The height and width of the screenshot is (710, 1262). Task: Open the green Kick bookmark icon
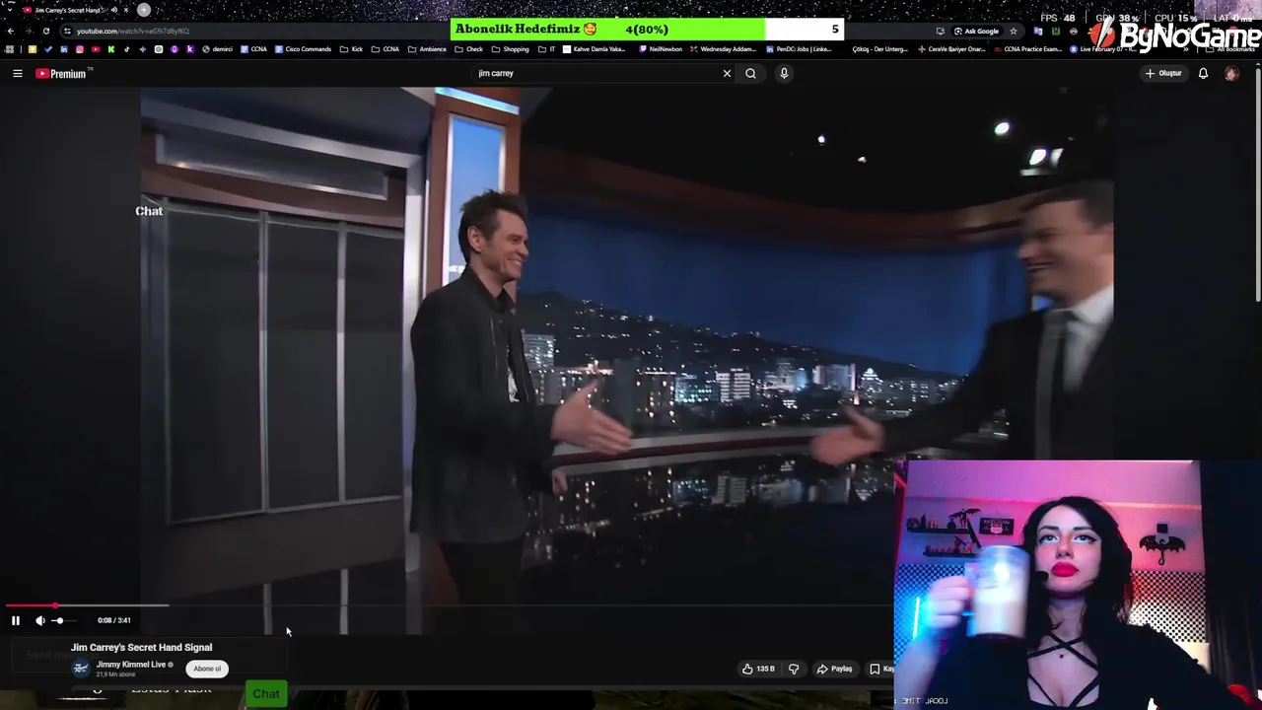(x=111, y=49)
